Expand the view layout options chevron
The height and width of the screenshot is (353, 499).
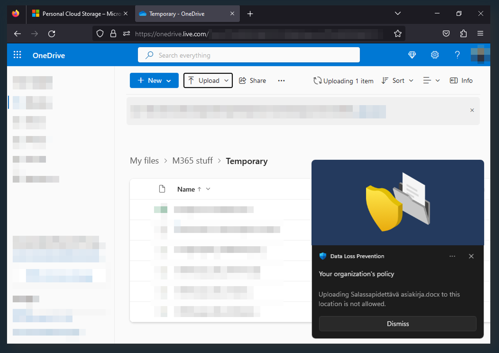(x=438, y=80)
